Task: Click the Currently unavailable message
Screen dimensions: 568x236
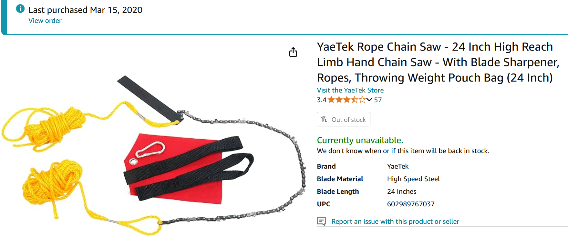Action: point(360,140)
